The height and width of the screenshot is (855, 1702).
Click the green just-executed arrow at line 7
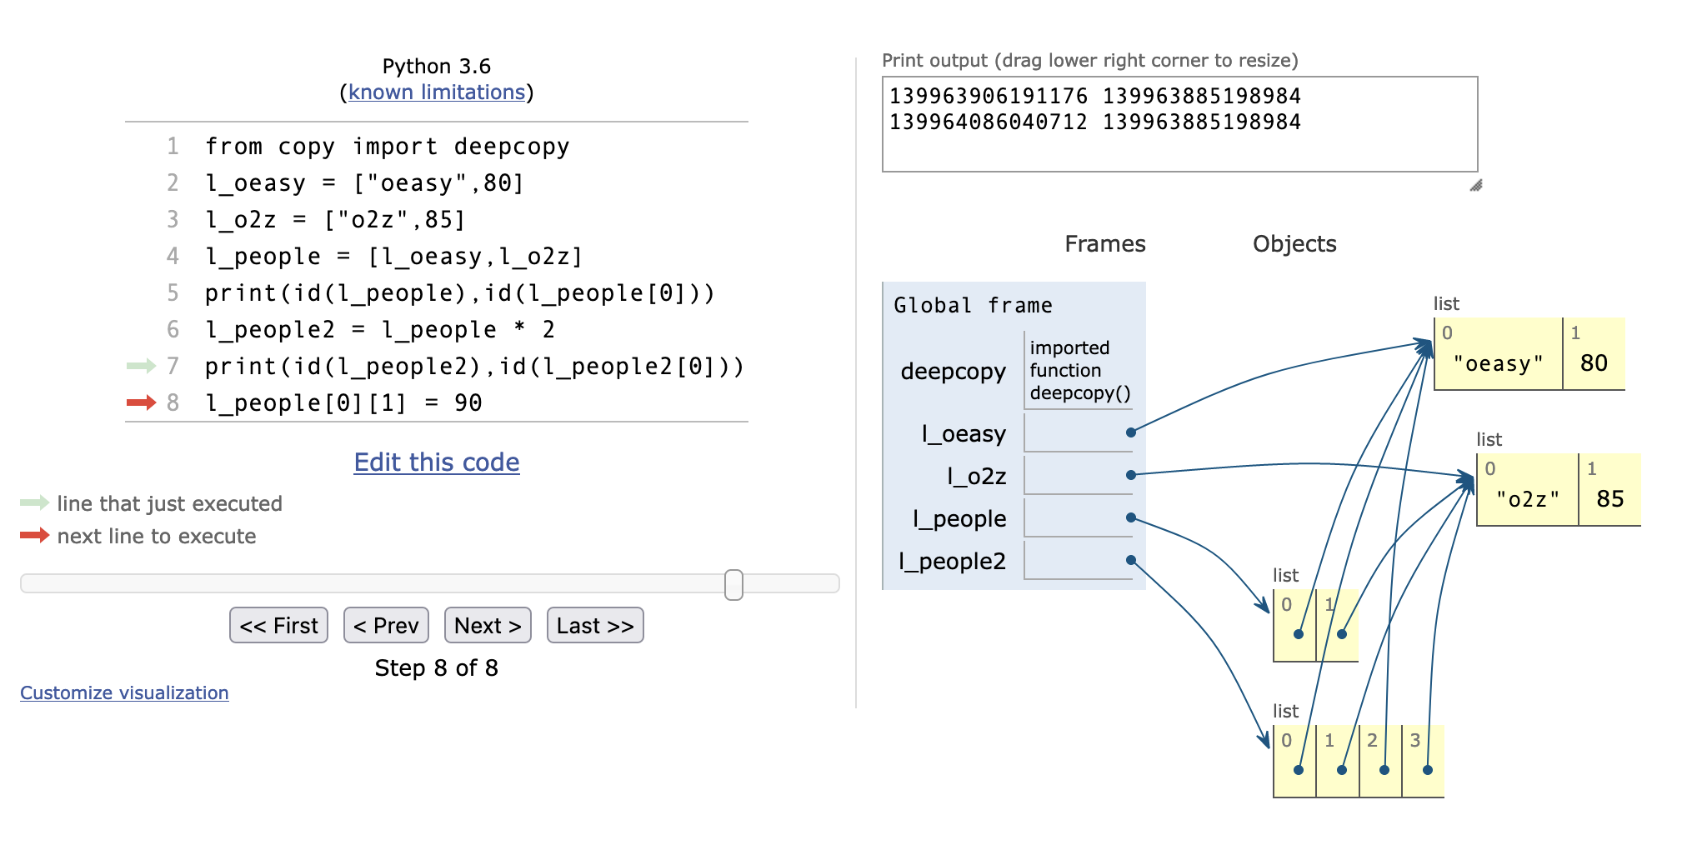click(142, 366)
